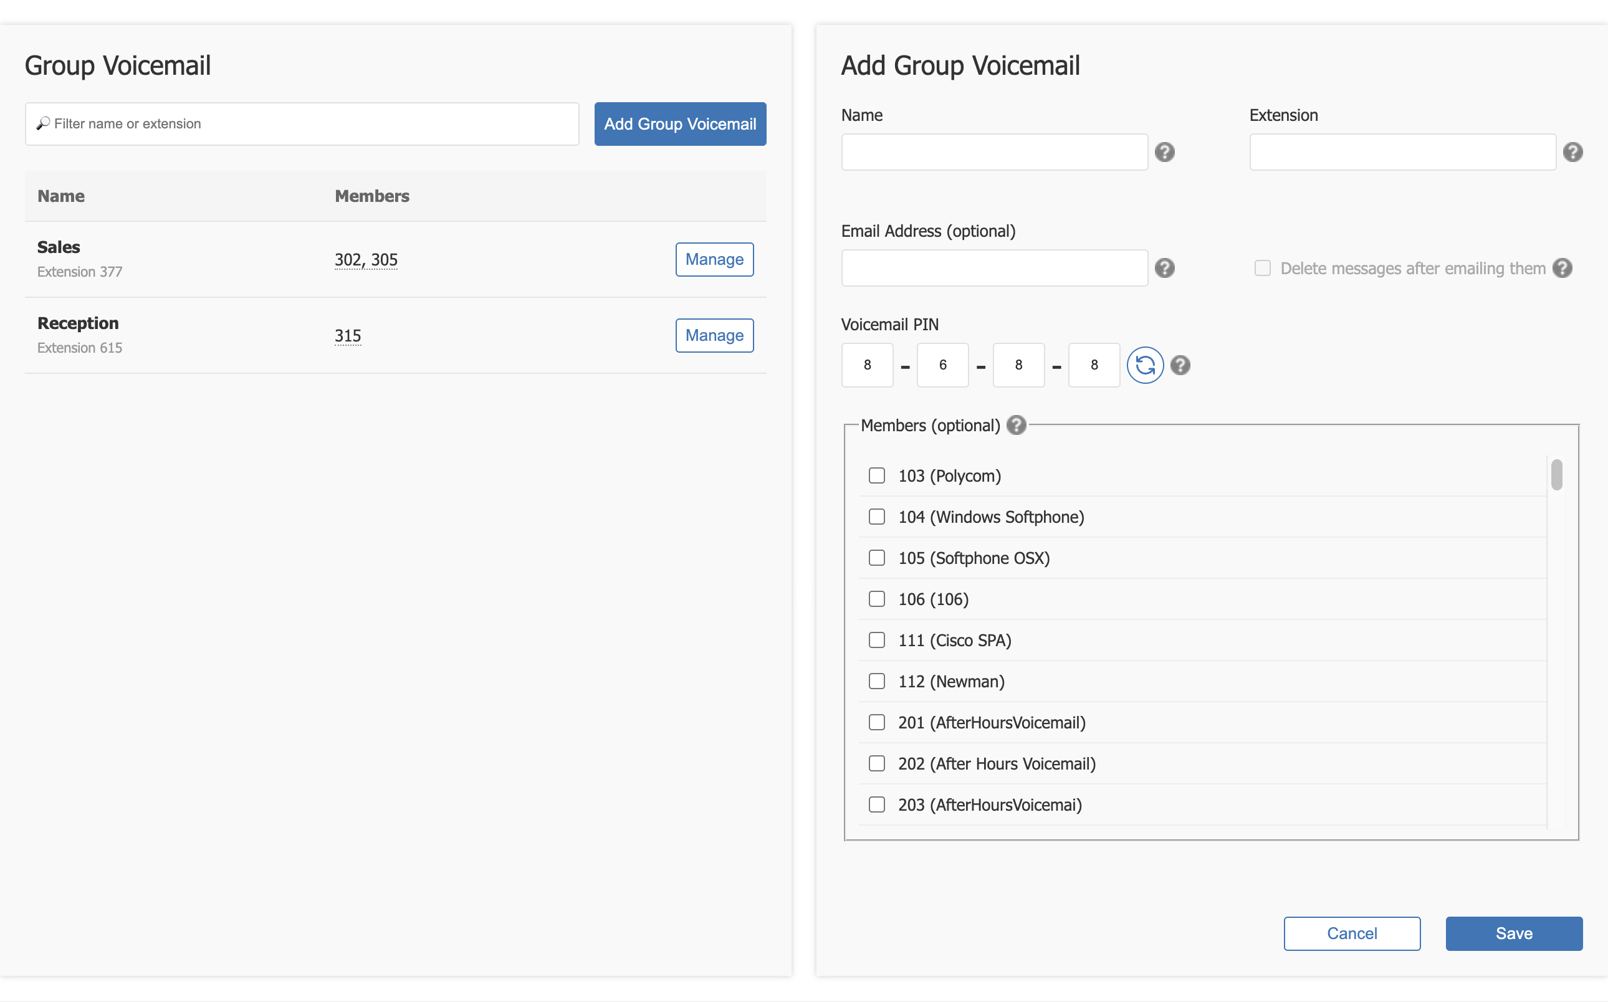Click the Sales group name
The image size is (1608, 1002).
pyautogui.click(x=59, y=247)
